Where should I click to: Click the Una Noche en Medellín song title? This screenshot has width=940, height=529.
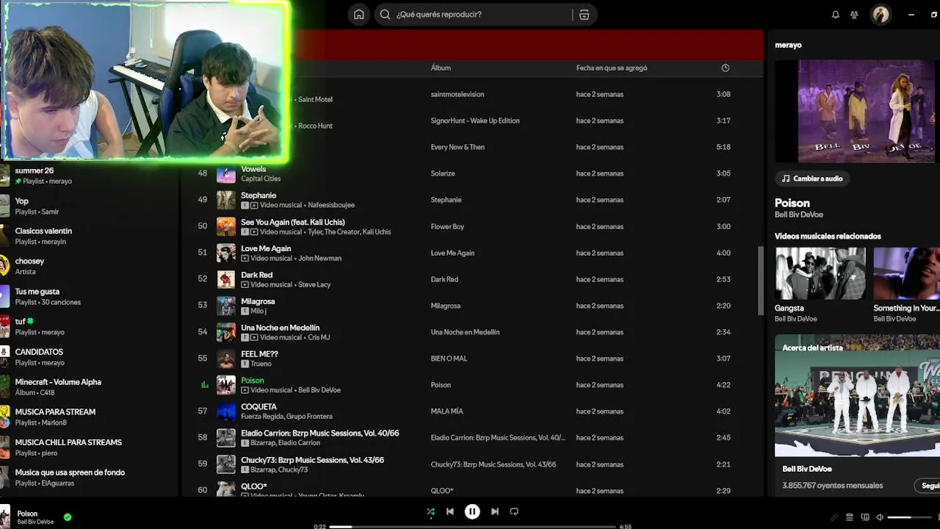click(x=280, y=328)
